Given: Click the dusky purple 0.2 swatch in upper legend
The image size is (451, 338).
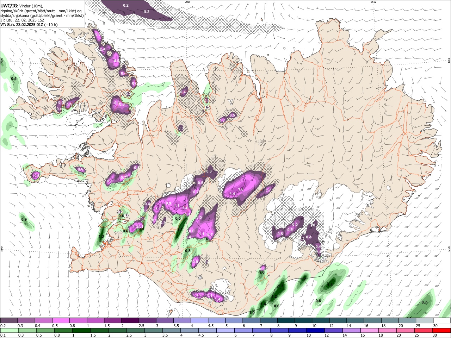Looking at the screenshot, I should [9, 321].
